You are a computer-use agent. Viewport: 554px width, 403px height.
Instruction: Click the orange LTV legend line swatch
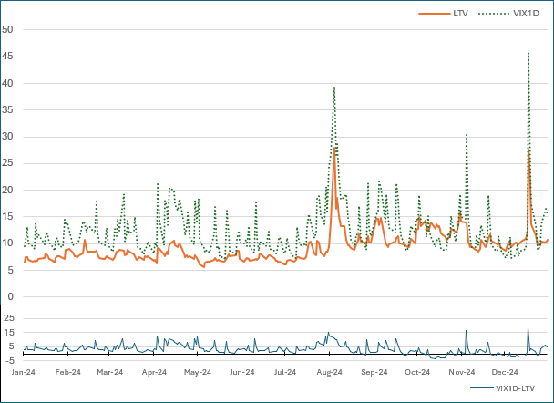[x=434, y=14]
